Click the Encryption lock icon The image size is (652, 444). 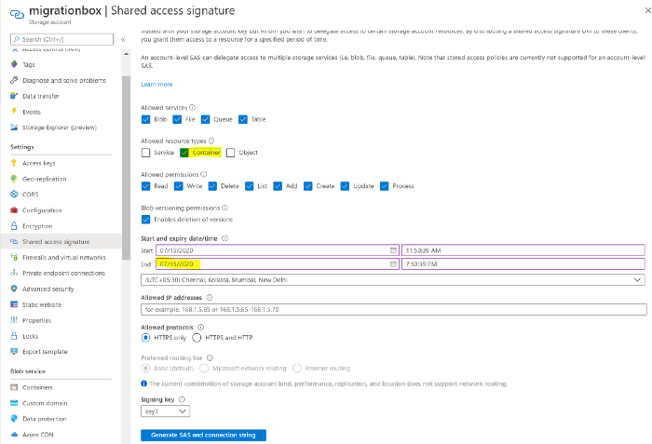[x=14, y=226]
